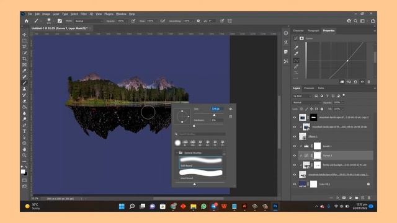Toggle clip adjustment to layer below

342,82
